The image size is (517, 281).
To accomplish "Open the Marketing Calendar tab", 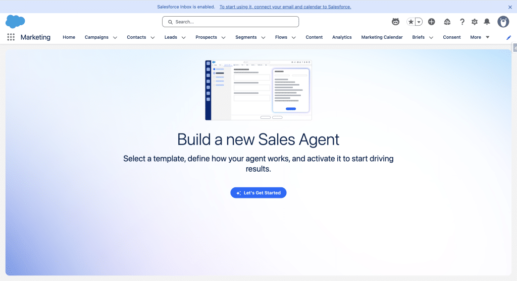I will [x=382, y=37].
